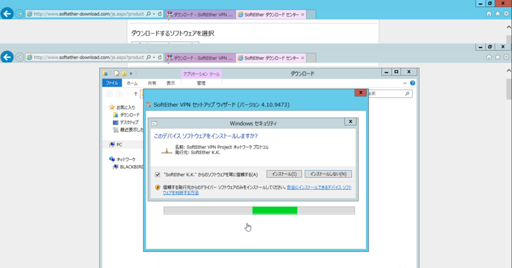The width and height of the screenshot is (512, 268).
Task: Click the shield warning icon in security dialog
Action: click(157, 187)
